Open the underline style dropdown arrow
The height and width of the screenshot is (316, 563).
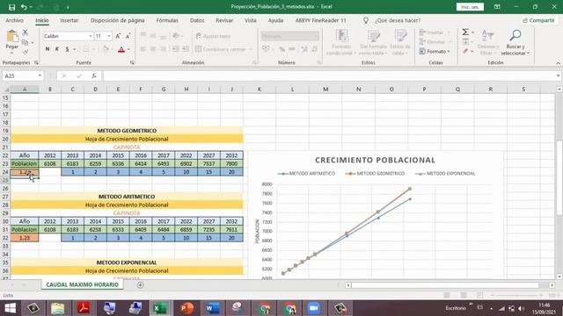coord(75,49)
